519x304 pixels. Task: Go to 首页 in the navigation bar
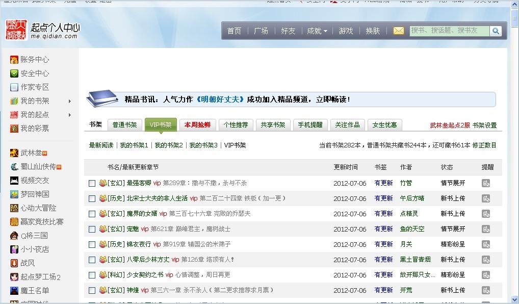pos(235,31)
